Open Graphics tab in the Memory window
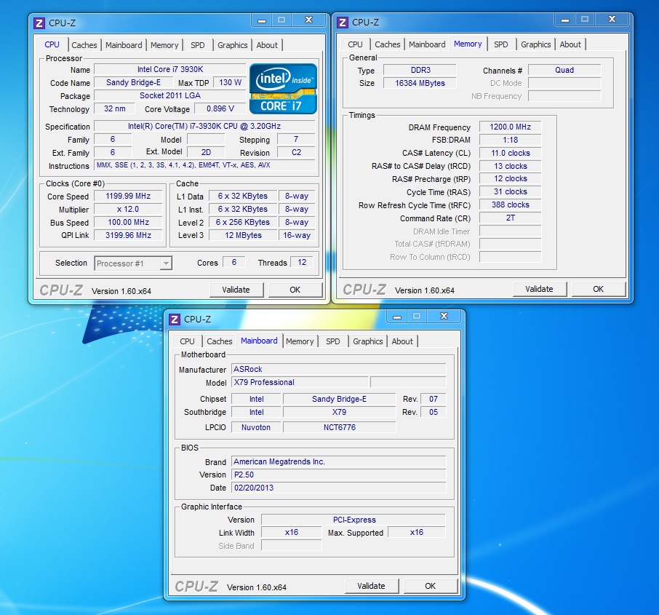The image size is (659, 615). [x=536, y=44]
